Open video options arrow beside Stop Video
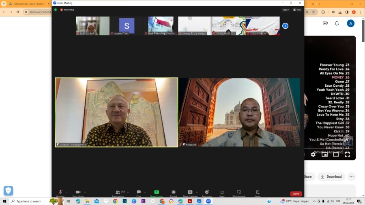365x205 pixels. click(x=85, y=192)
